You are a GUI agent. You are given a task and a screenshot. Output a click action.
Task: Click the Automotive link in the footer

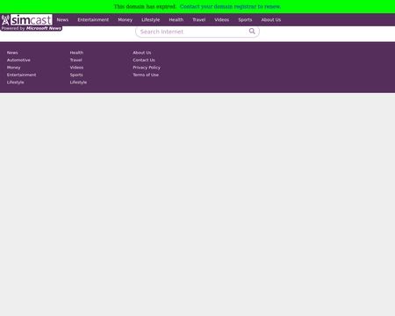coord(18,60)
